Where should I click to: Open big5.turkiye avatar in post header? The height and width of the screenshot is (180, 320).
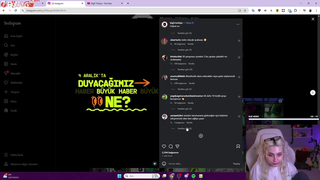click(x=164, y=24)
